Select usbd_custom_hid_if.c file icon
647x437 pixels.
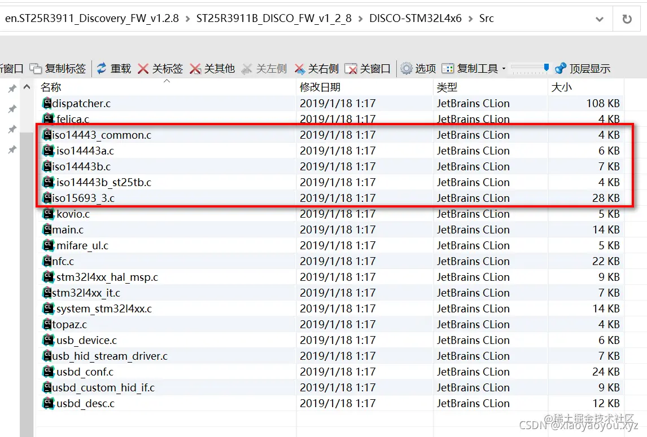coord(48,387)
